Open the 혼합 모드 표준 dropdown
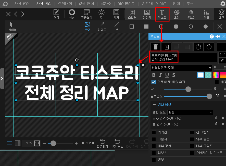The image size is (226, 166). coord(190,112)
